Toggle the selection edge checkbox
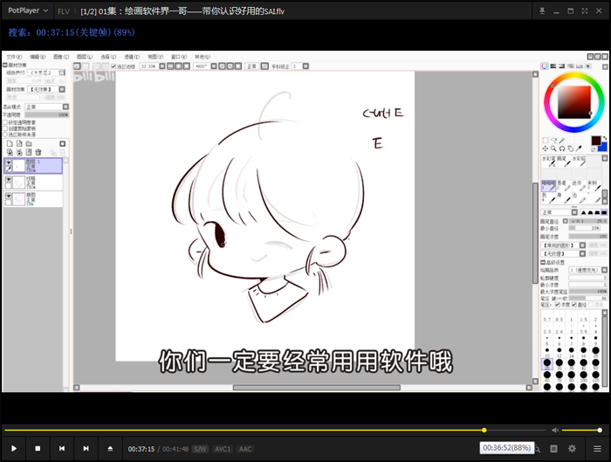Image resolution: width=611 pixels, height=462 pixels. pos(113,66)
